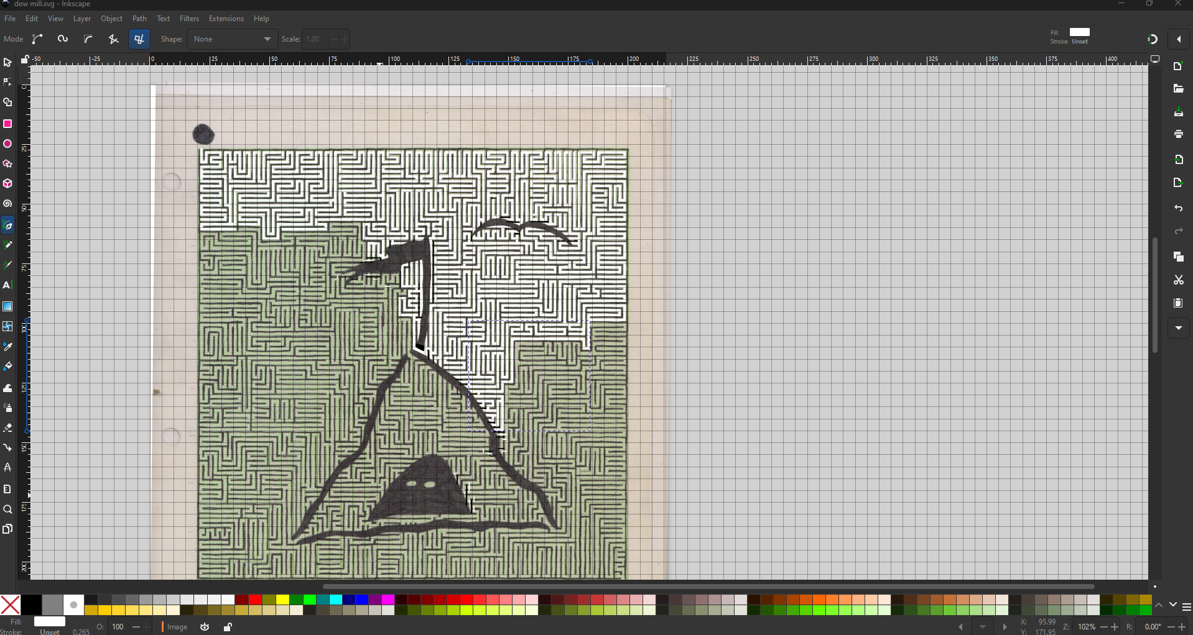Screen dimensions: 1193x635
Task: Click the Paste clipboard icon
Action: tap(1178, 303)
